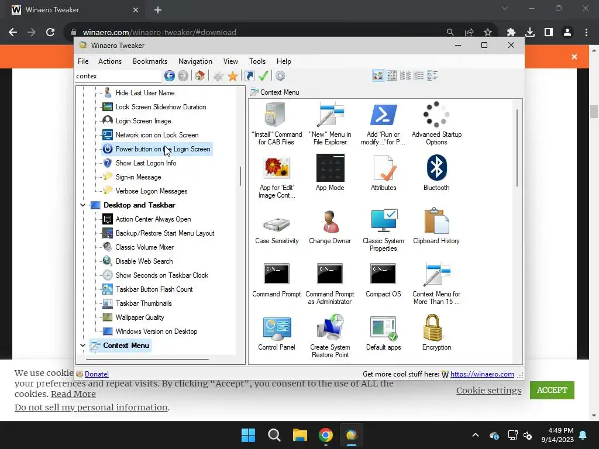Click the right pane vertical scrollbar
The width and height of the screenshot is (599, 449).
(517, 148)
